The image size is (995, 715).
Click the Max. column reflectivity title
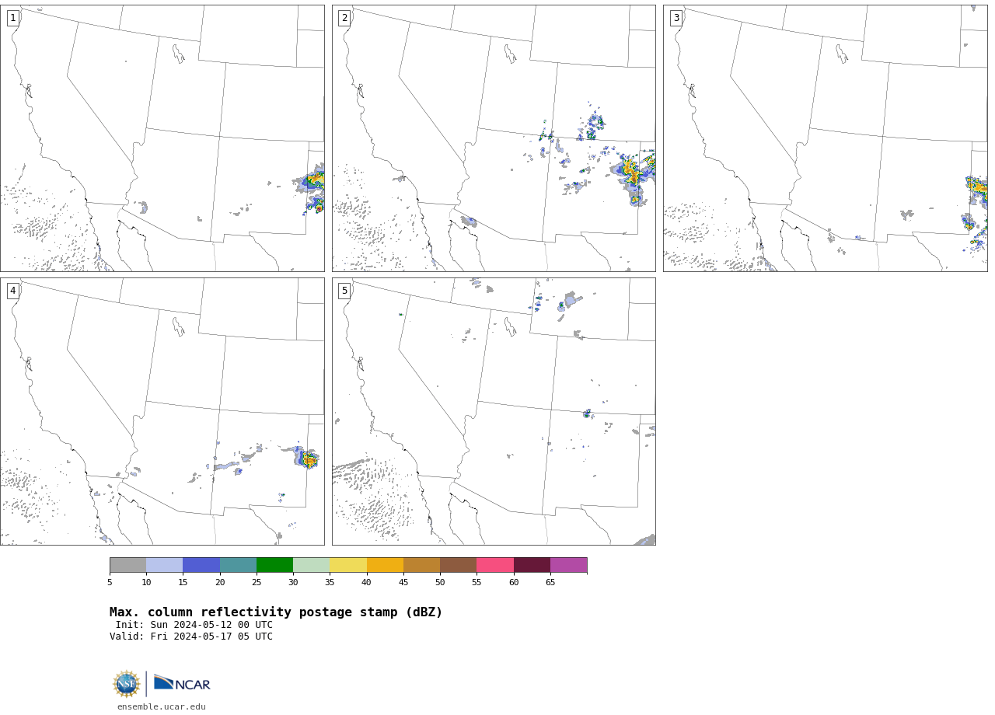276,612
